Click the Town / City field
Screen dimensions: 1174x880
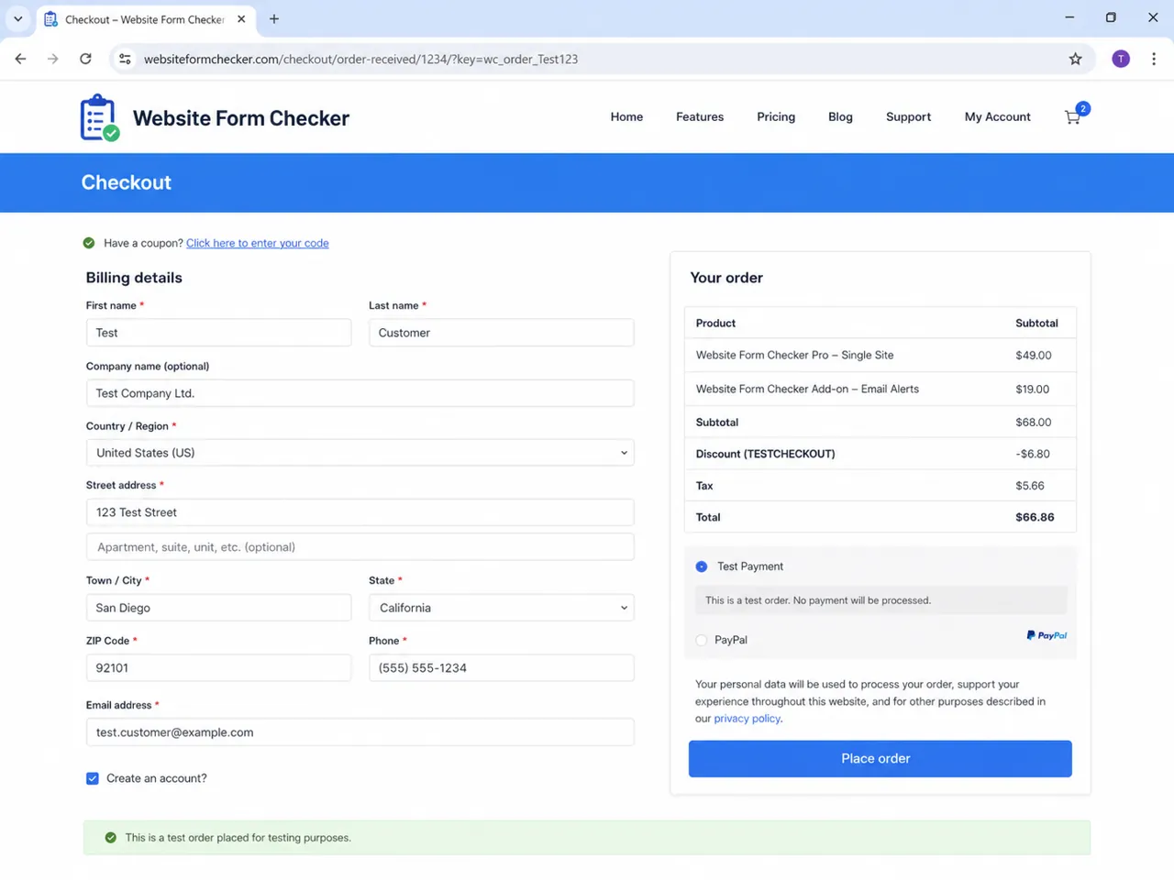pyautogui.click(x=218, y=608)
